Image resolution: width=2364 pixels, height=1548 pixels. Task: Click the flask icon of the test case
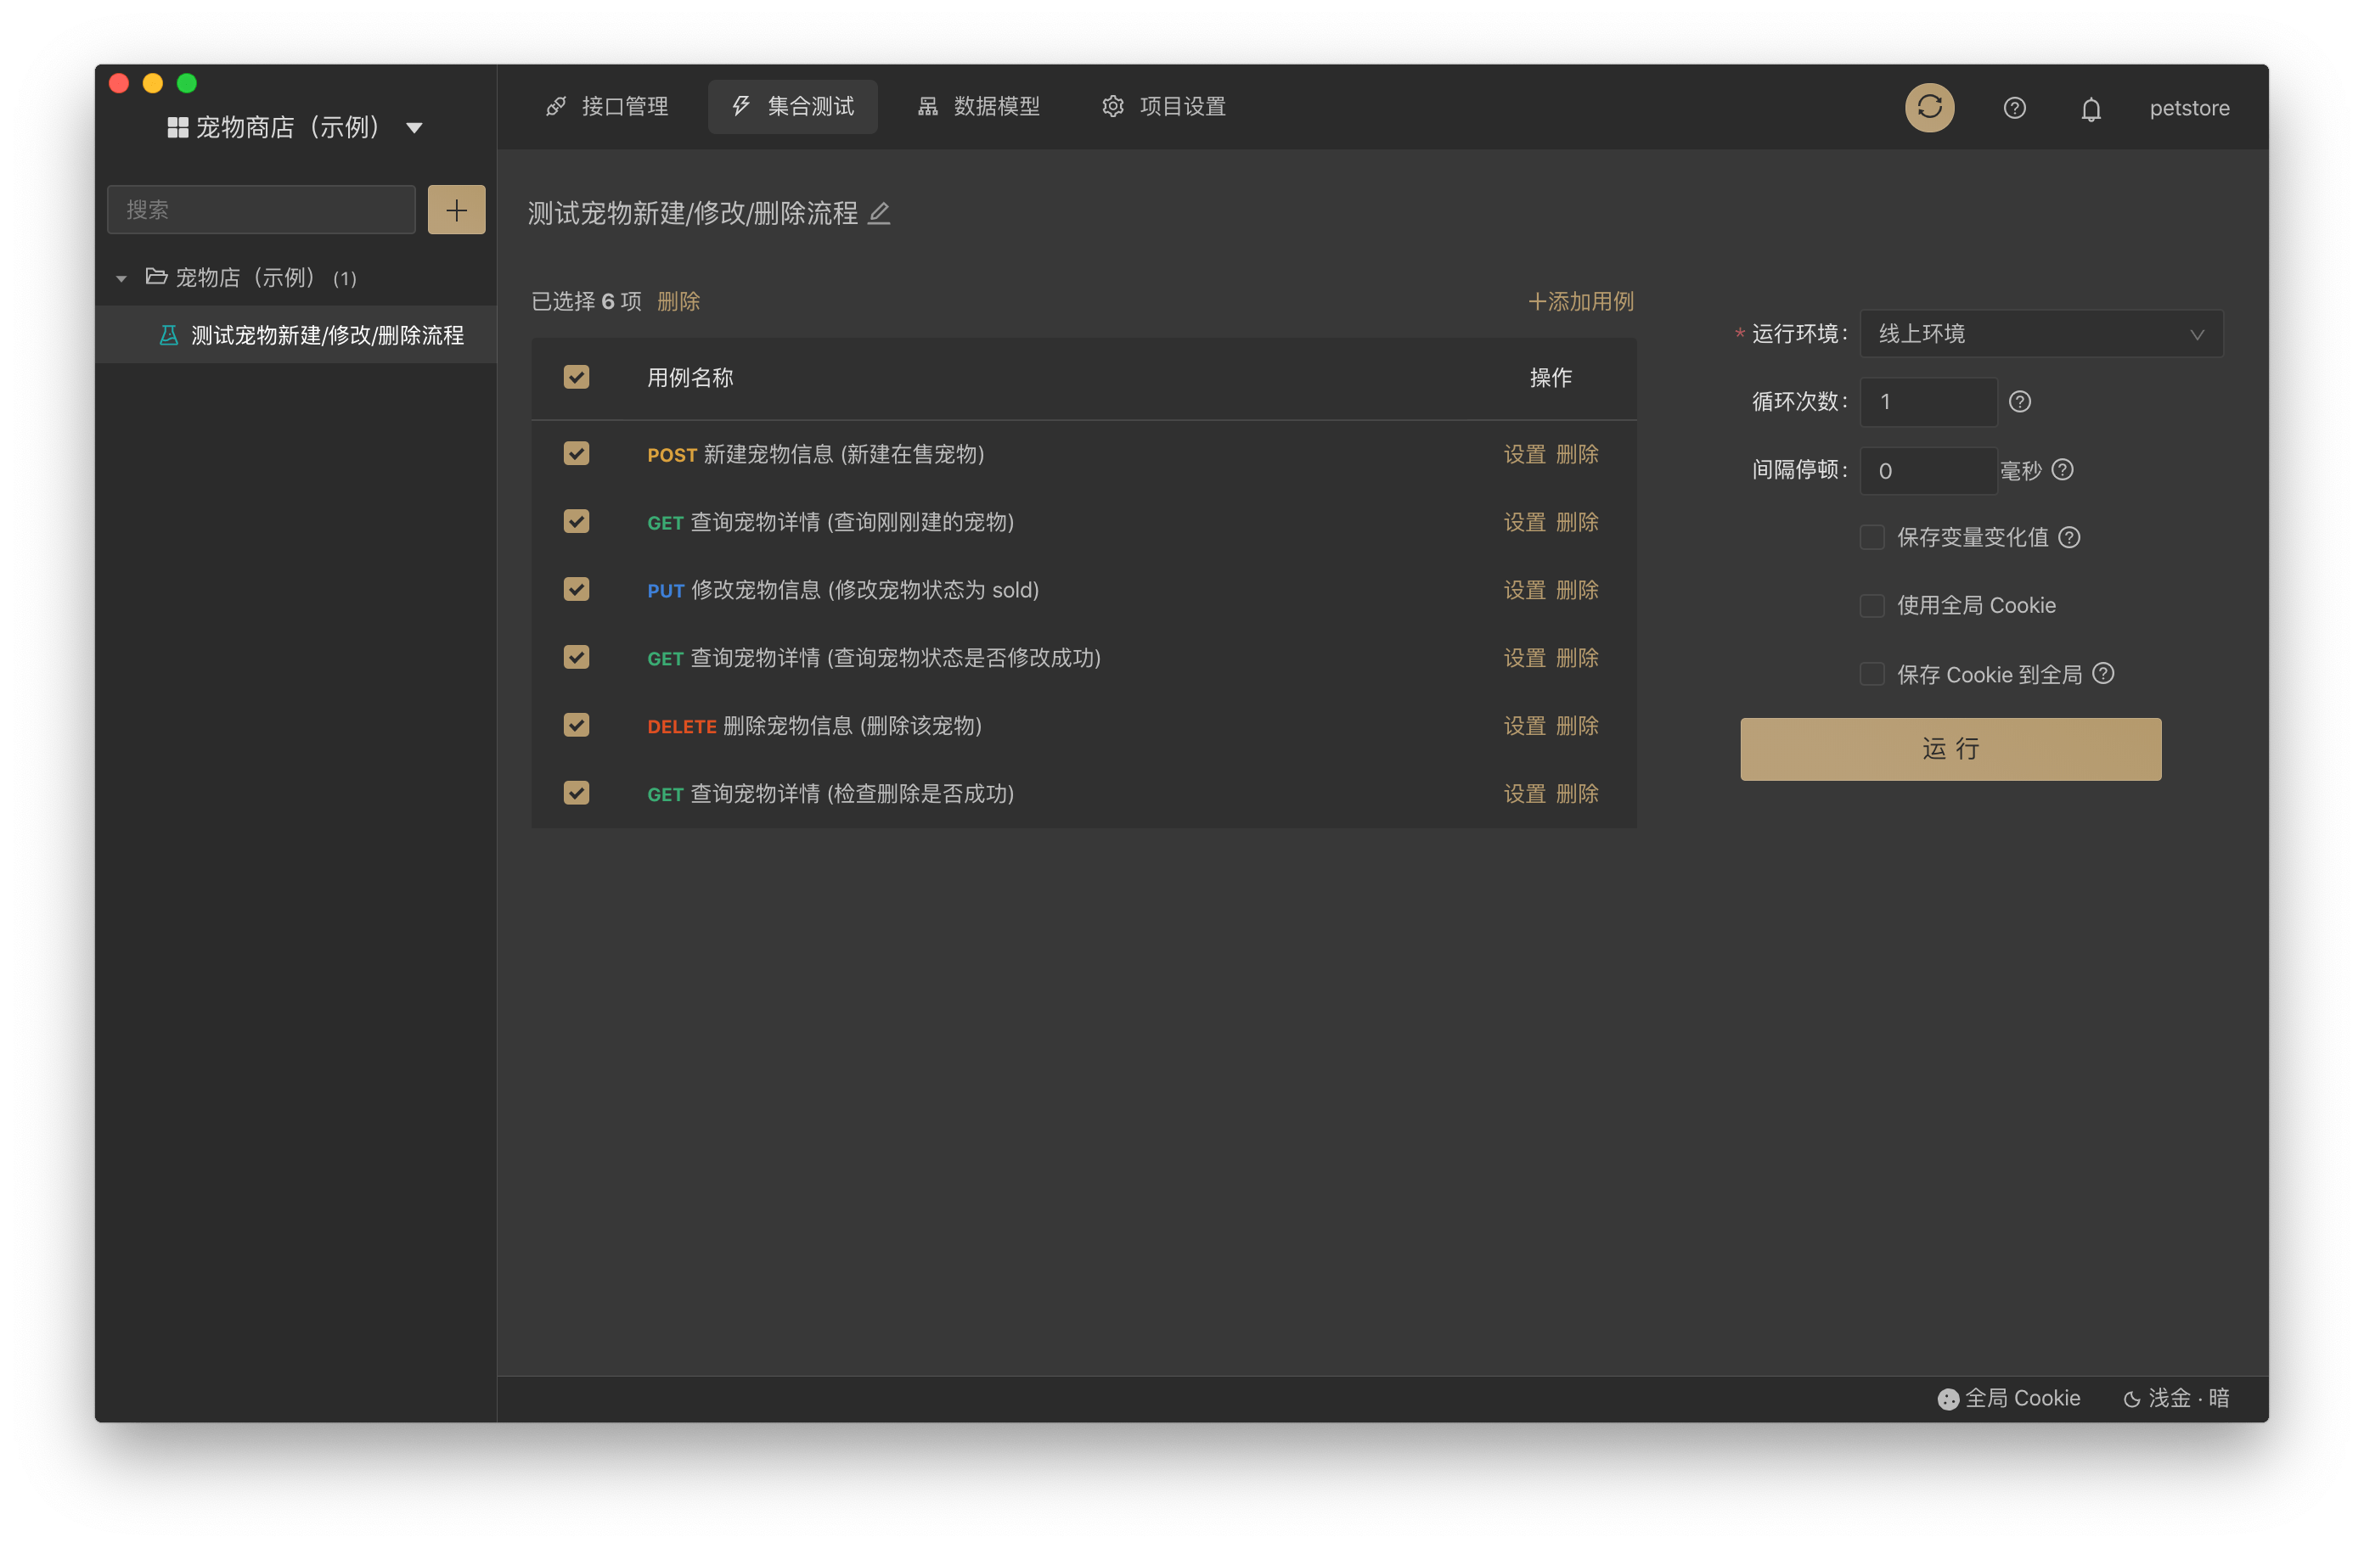[x=169, y=335]
